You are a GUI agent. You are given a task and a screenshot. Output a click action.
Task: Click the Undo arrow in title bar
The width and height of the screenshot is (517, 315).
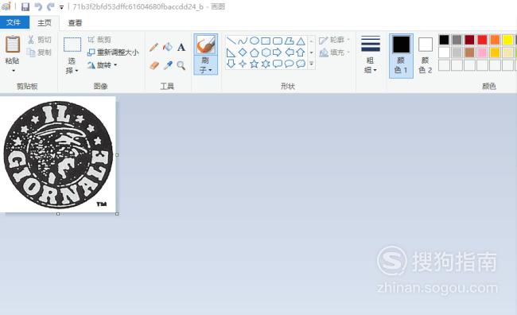coord(38,6)
